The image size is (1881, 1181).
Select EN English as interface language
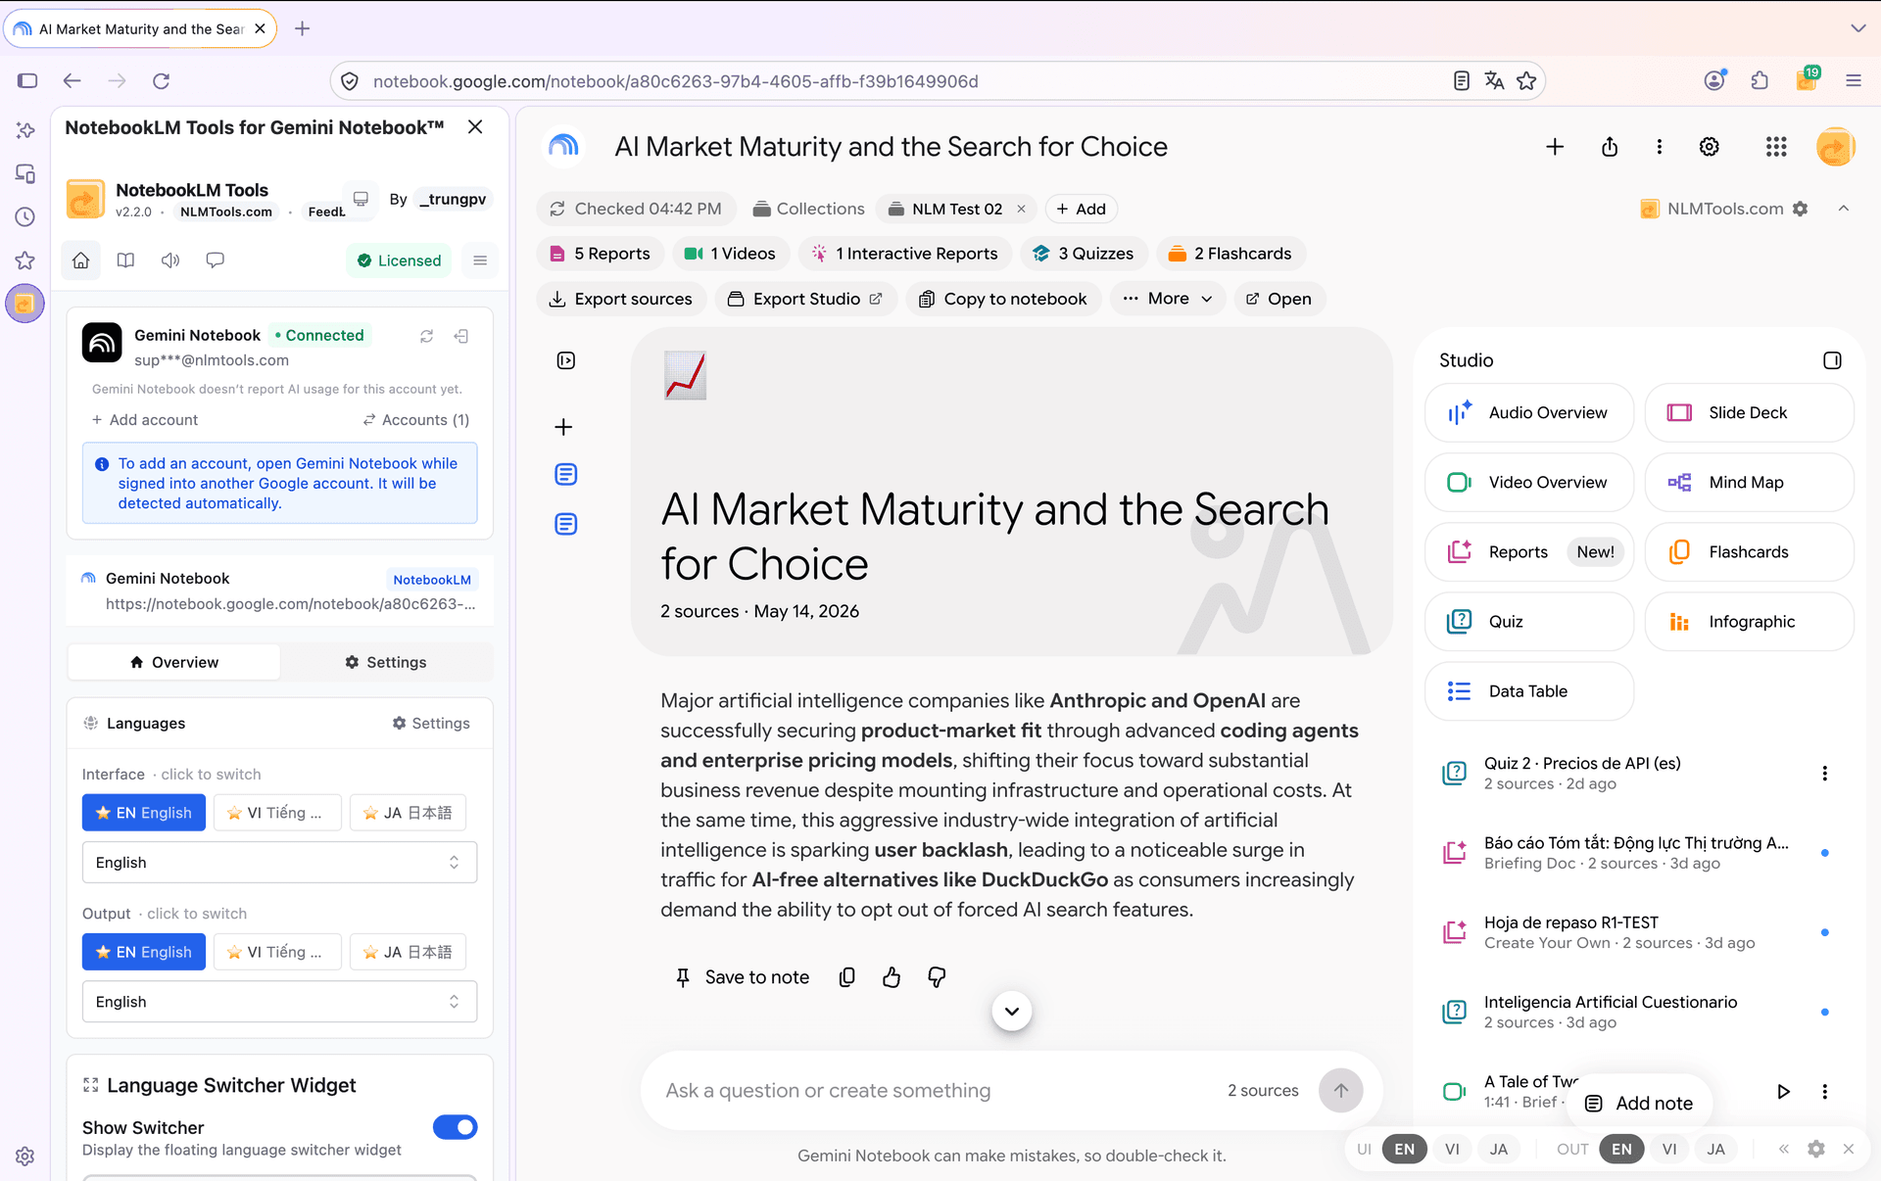pyautogui.click(x=144, y=813)
